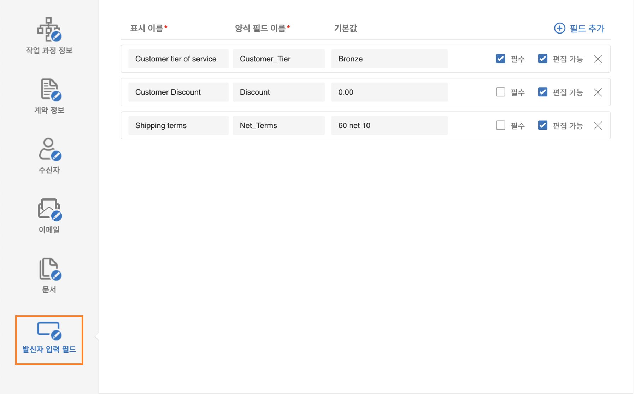The height and width of the screenshot is (394, 634).
Task: Click 필수 label in Customer tier row
Action: (518, 59)
